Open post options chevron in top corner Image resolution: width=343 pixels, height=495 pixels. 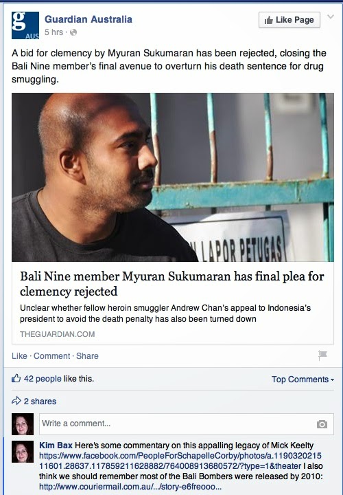pyautogui.click(x=331, y=16)
